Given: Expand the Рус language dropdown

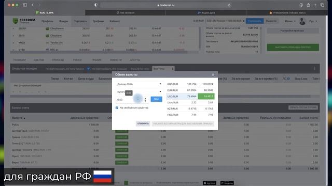Looking at the screenshot, I should click(313, 21).
